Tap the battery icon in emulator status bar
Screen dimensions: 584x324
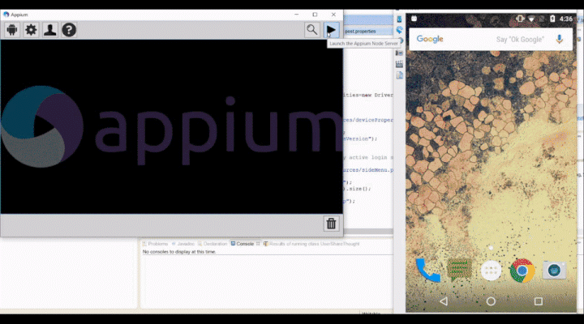[x=552, y=19]
